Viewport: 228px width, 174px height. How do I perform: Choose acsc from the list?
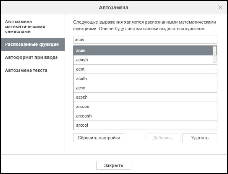tap(145, 88)
